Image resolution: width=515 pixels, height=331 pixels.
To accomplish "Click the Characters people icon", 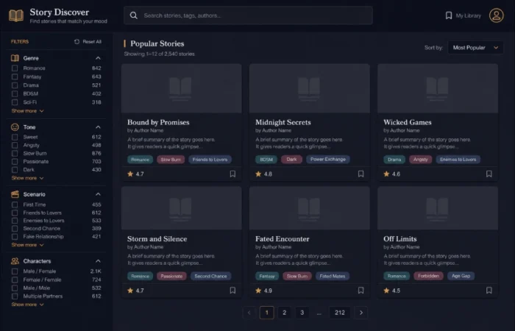I will pyautogui.click(x=15, y=261).
